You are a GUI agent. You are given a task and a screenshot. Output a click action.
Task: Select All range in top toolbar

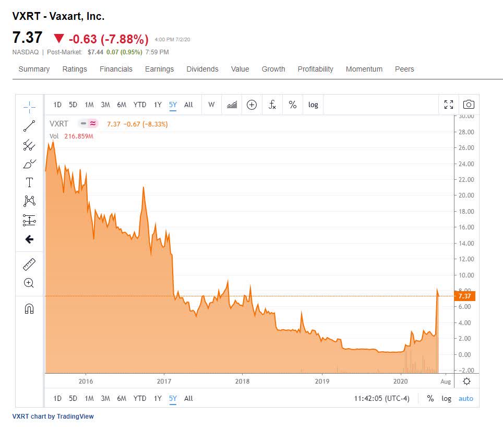tap(189, 105)
